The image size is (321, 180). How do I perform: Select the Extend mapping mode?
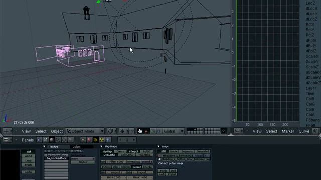[x=106, y=167]
